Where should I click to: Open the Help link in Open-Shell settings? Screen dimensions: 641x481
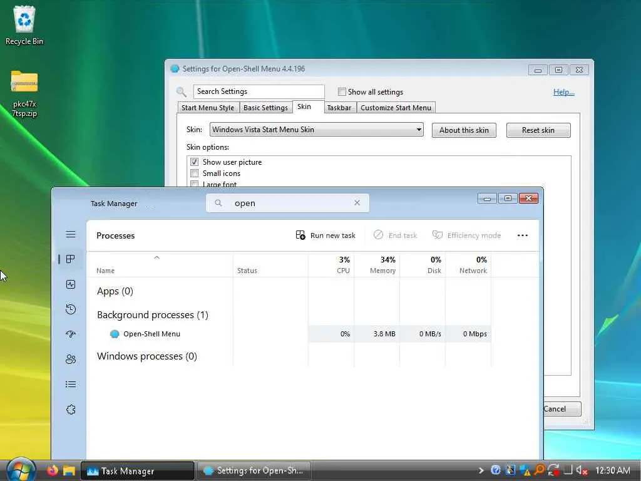point(564,92)
